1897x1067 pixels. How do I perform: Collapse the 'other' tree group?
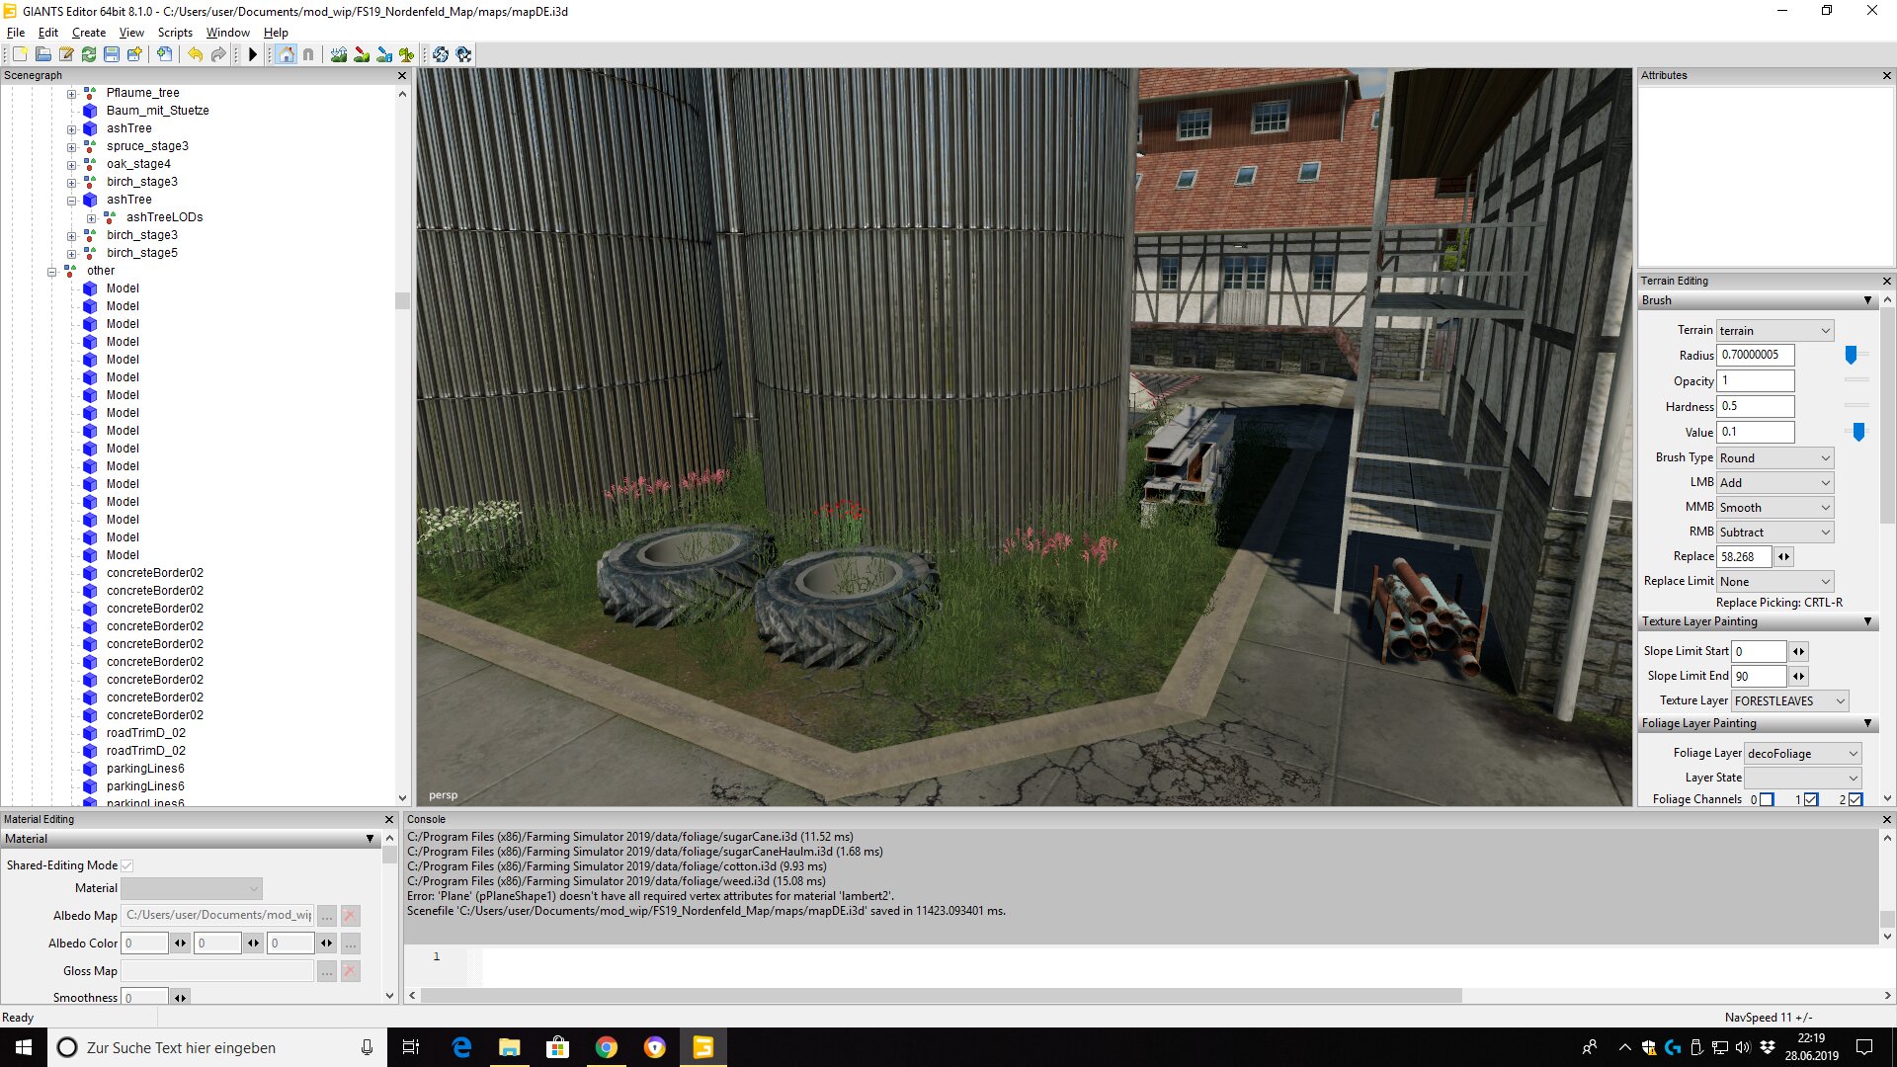pyautogui.click(x=52, y=271)
